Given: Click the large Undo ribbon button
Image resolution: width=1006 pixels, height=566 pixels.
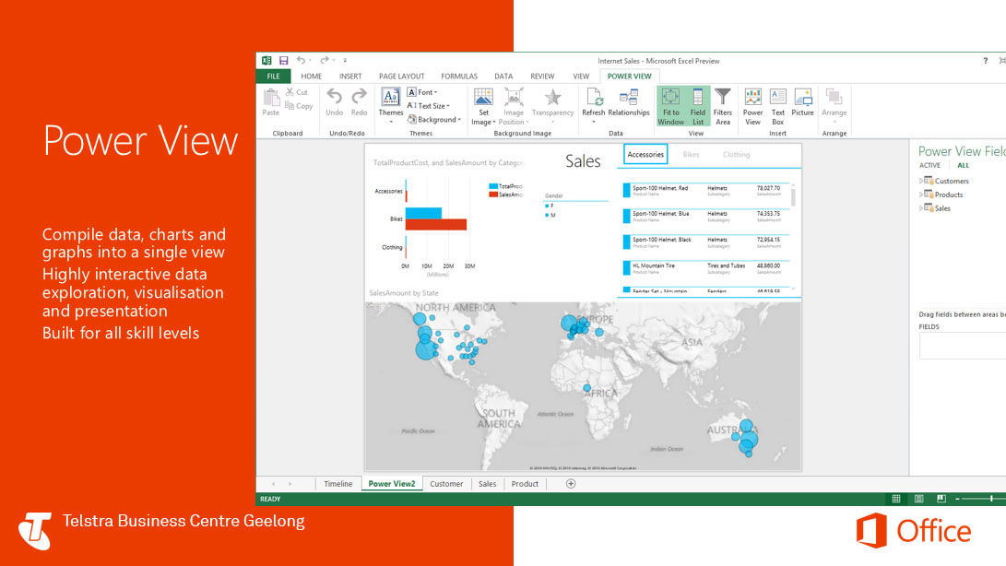Looking at the screenshot, I should (x=335, y=102).
